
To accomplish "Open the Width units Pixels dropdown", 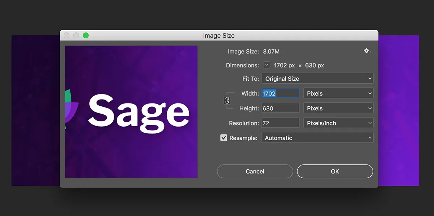I will (x=338, y=93).
